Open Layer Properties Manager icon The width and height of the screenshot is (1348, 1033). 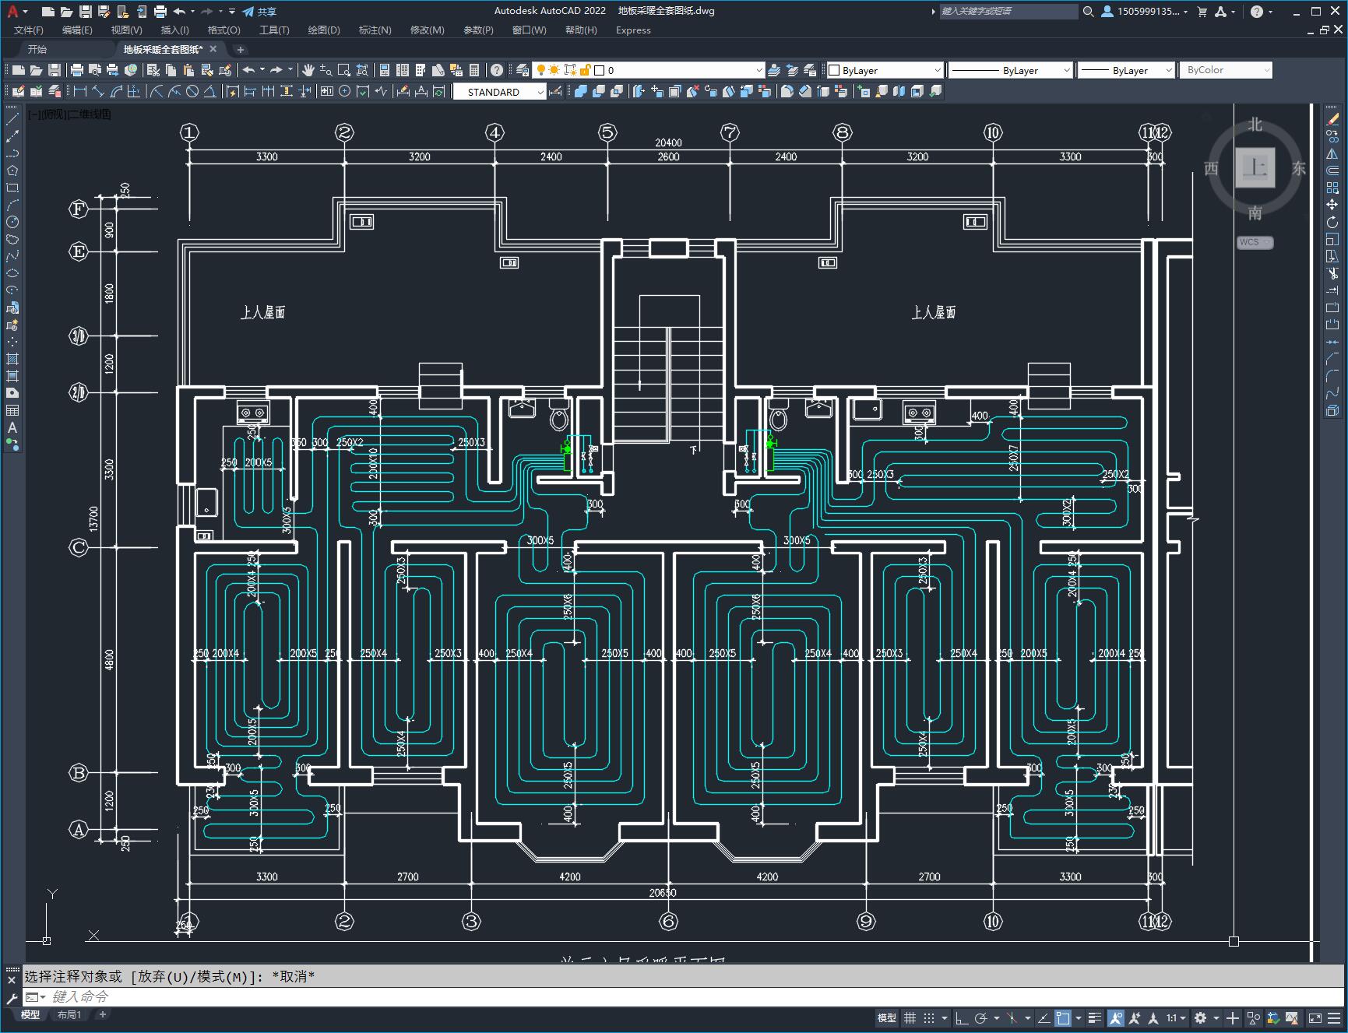(x=523, y=70)
